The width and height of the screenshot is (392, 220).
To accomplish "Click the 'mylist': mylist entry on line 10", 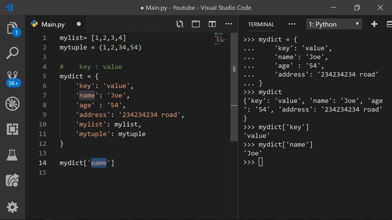I will click(108, 125).
